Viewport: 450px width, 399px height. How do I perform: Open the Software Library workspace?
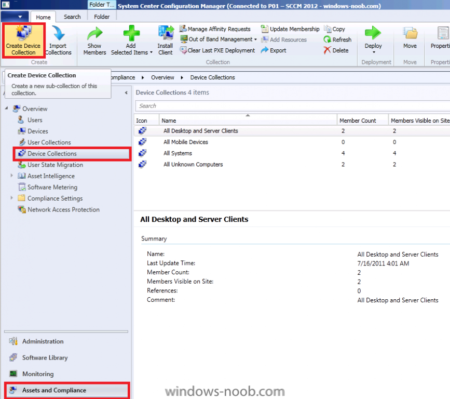tap(45, 357)
